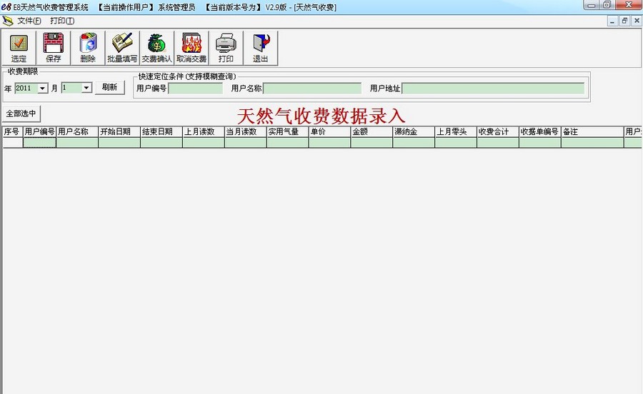The image size is (643, 394).
Task: Click the 结束日期 column header
Action: pos(161,132)
